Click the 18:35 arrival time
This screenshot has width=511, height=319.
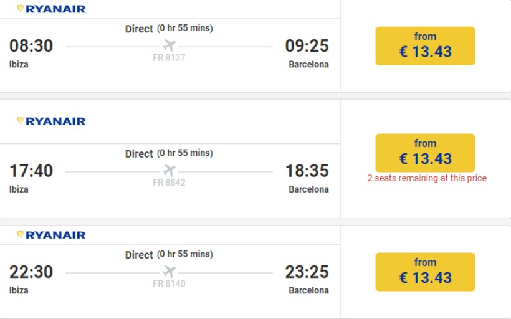tap(307, 171)
